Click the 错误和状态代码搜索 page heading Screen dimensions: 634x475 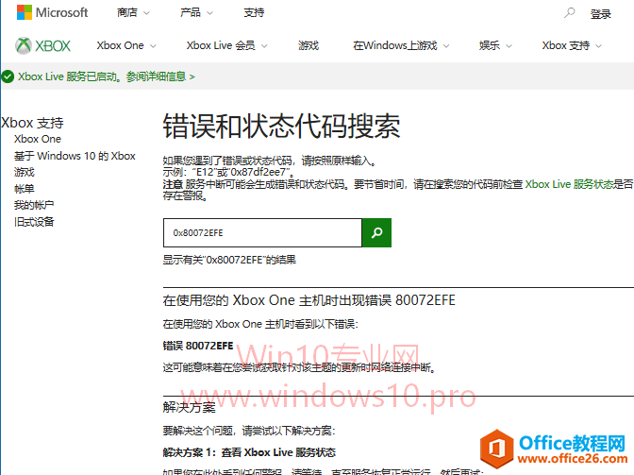coord(281,126)
